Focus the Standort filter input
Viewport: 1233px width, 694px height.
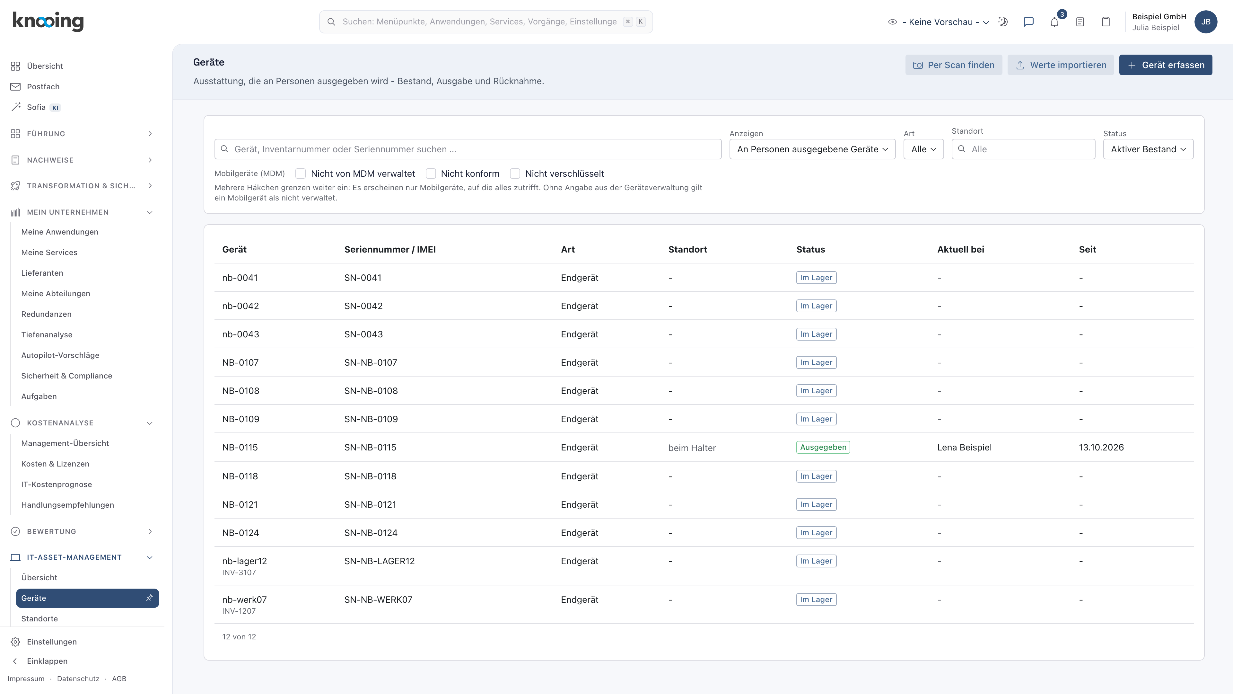tap(1023, 149)
